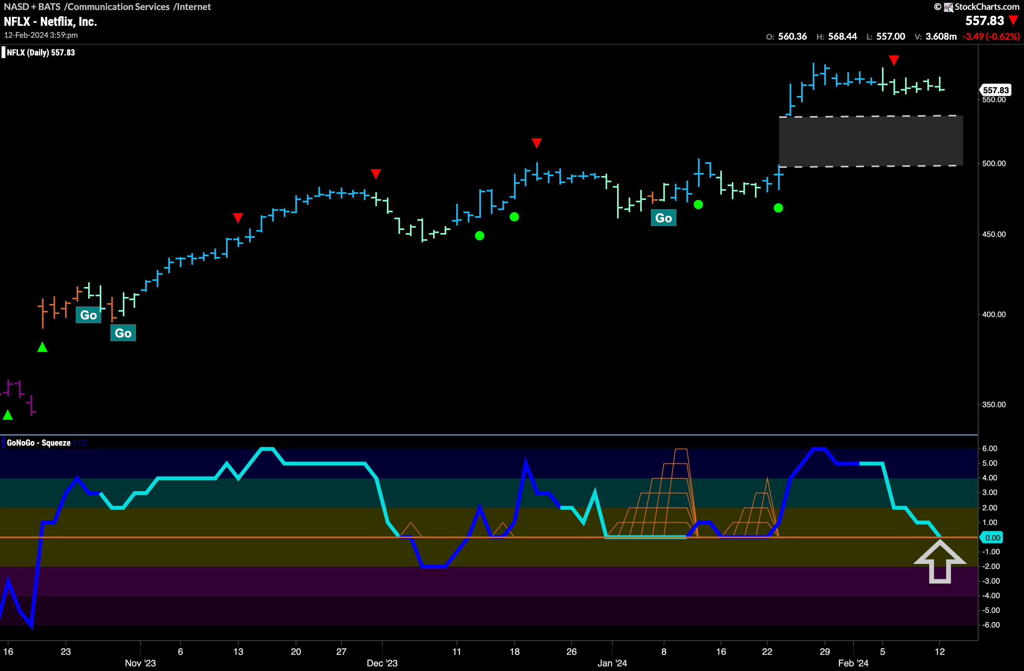Click the change value -3.49 (-0.62%)
Viewport: 1024px width, 671px height.
pyautogui.click(x=991, y=37)
